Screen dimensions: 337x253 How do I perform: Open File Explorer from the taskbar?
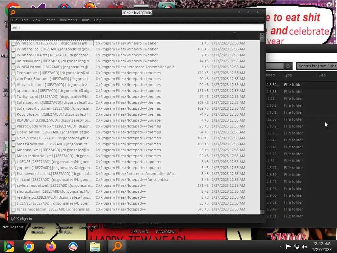(x=95, y=246)
